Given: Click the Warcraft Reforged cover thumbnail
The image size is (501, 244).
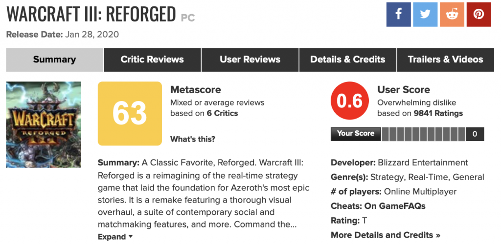Looking at the screenshot, I should point(44,124).
